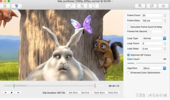Click the Loop Delay stepper arrows
The image size is (170, 100).
(165, 49)
